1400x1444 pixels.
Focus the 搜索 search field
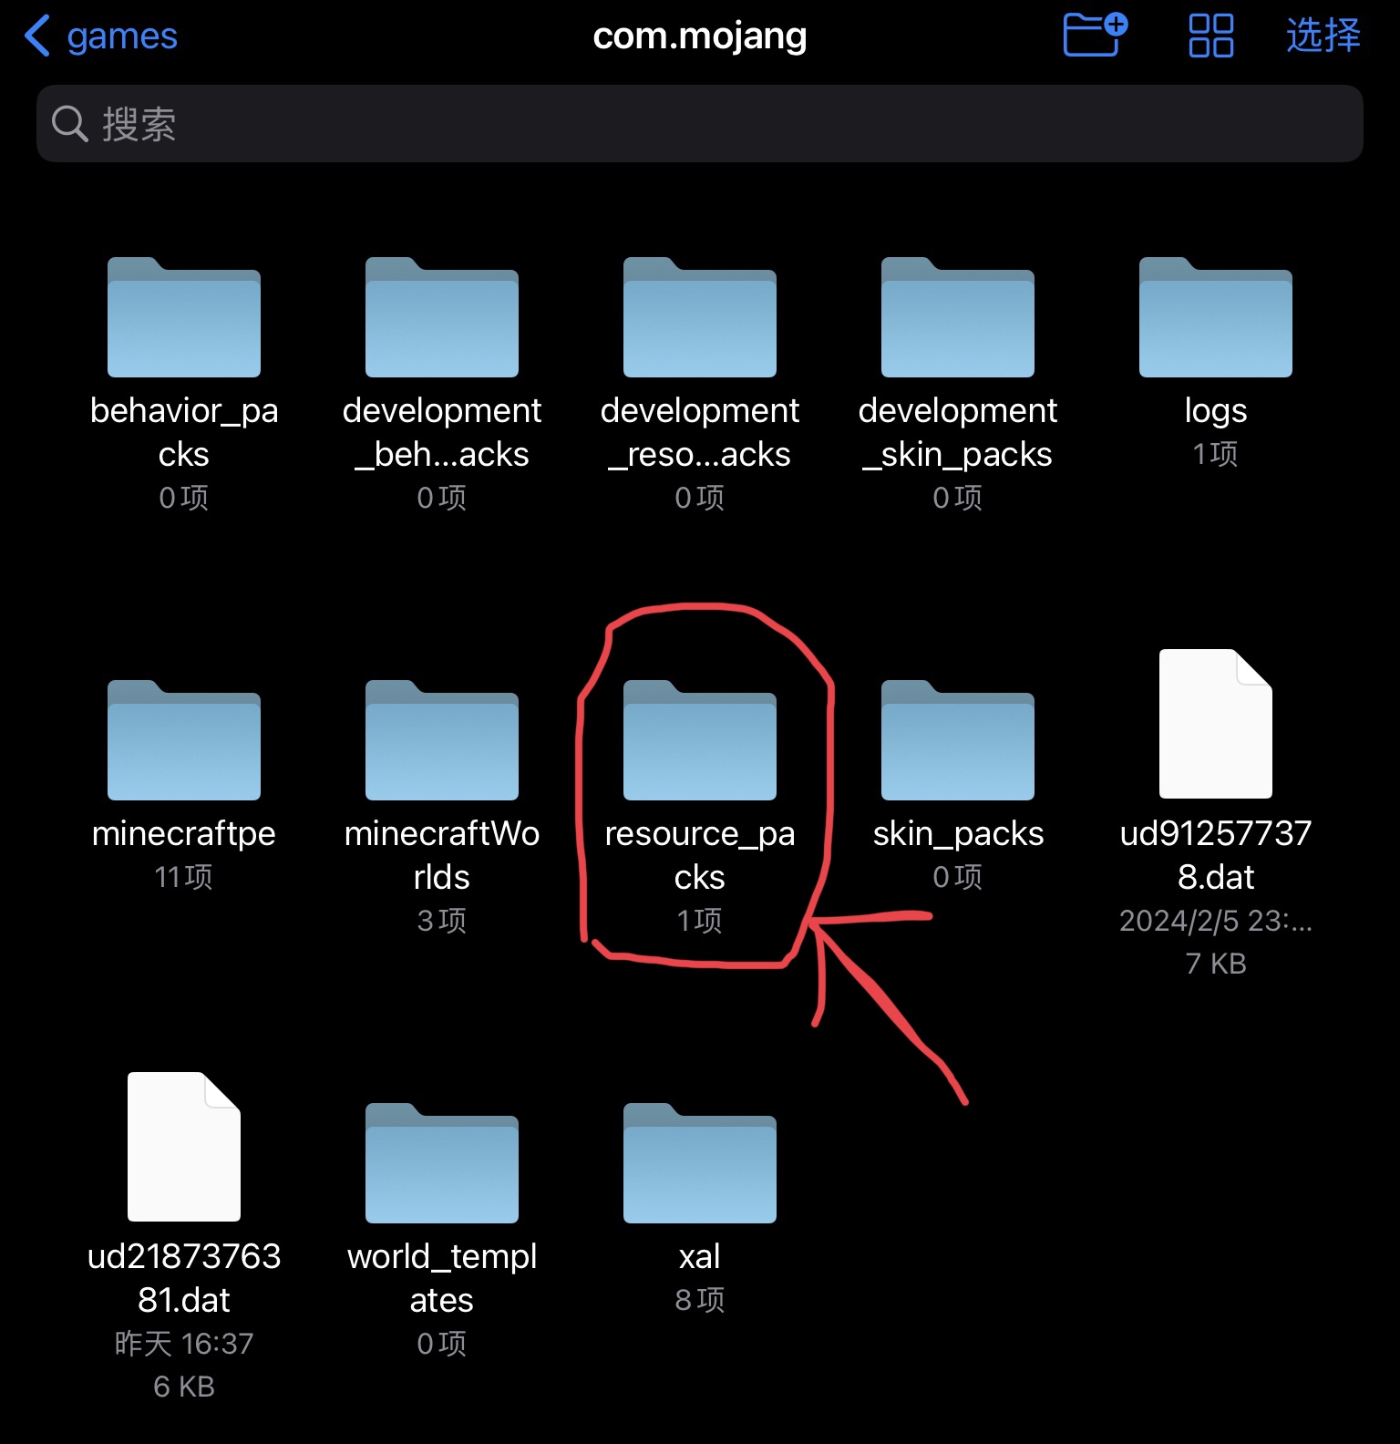(700, 124)
